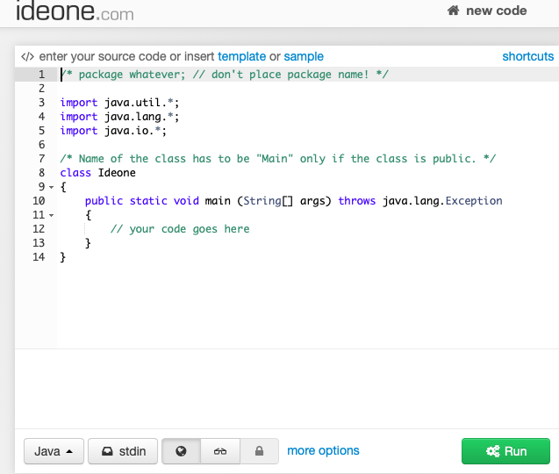Collapse the class block fold arrow at line 9

(x=52, y=187)
